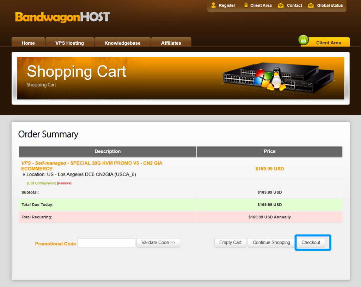Proceed with the Checkout button
361x287 pixels.
pos(311,242)
